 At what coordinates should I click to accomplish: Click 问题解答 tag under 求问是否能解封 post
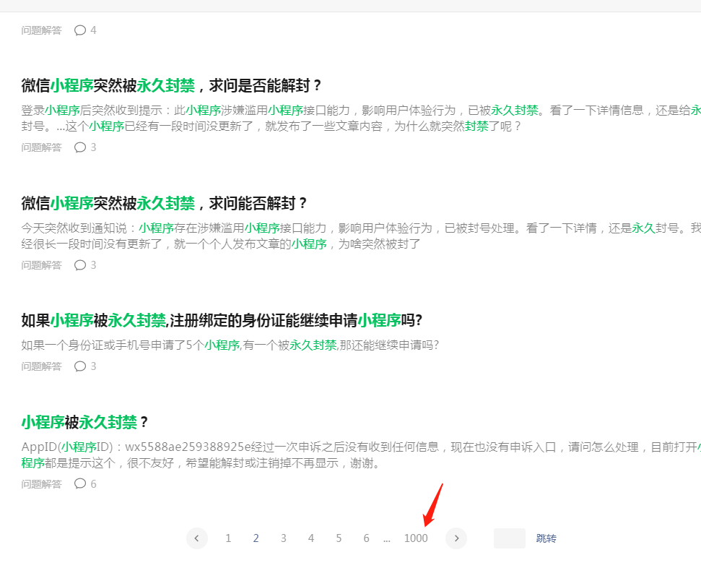[x=41, y=147]
